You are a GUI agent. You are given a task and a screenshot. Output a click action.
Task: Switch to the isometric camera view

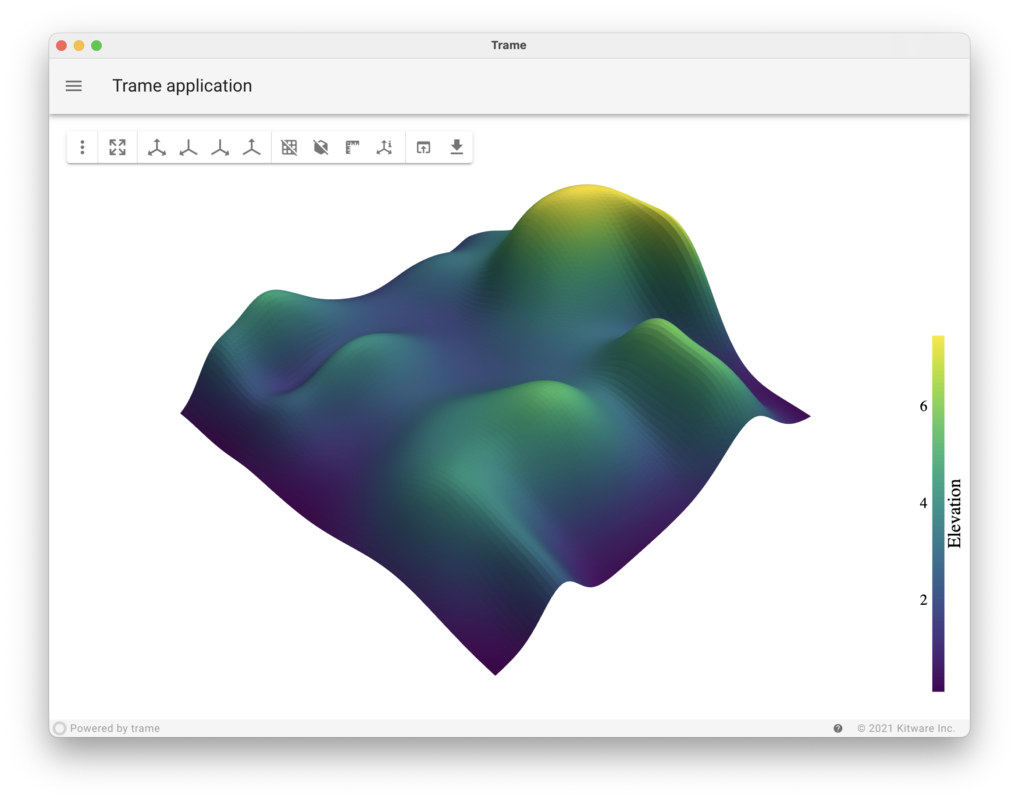point(157,147)
